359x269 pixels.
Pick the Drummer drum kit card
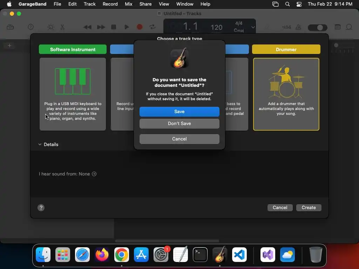pyautogui.click(x=286, y=94)
